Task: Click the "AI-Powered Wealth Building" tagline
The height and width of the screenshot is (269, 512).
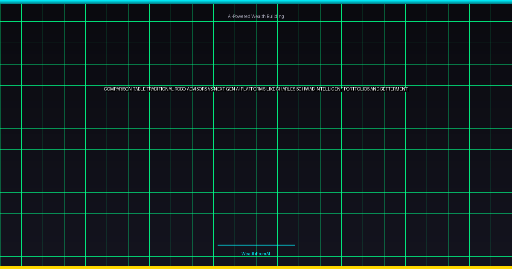Action: pyautogui.click(x=256, y=16)
